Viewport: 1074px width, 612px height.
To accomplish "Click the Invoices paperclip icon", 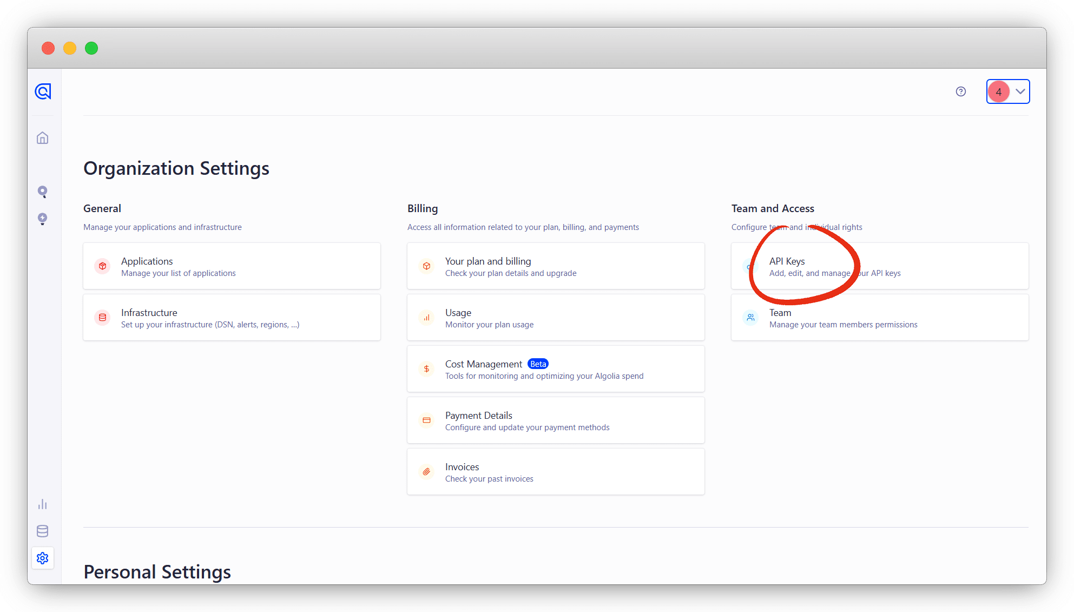I will tap(426, 472).
